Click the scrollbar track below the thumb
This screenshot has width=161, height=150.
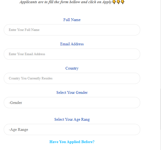160,140
